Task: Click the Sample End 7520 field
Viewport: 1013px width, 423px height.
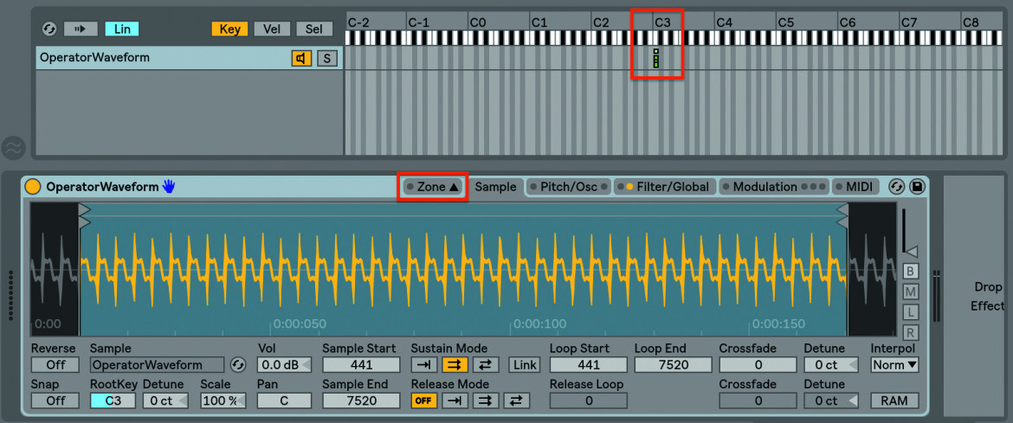Action: tap(361, 401)
